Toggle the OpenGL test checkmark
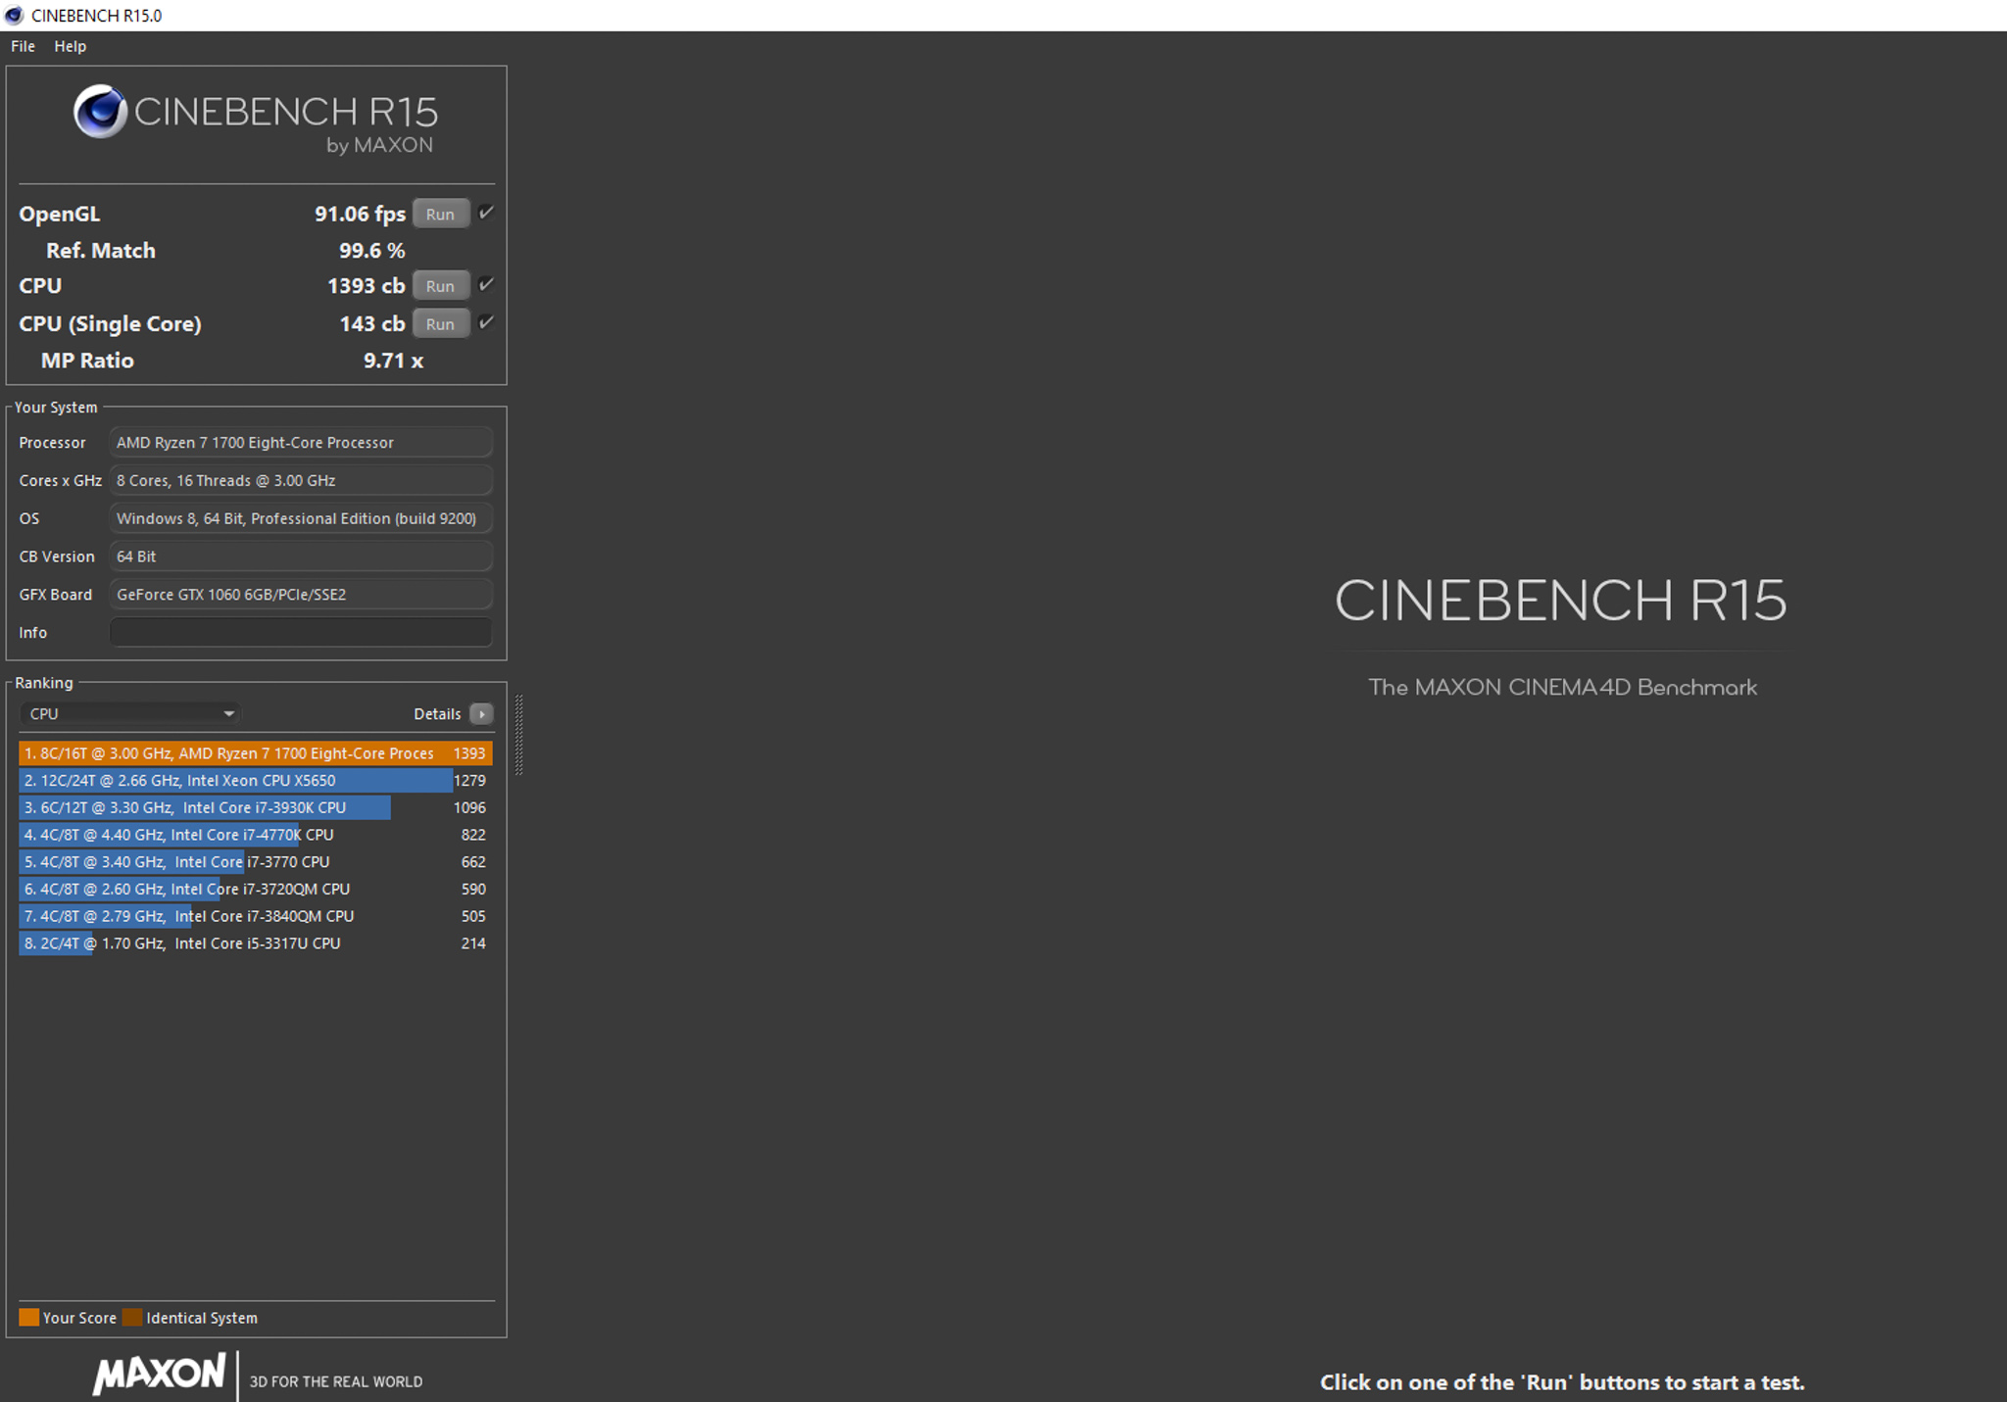This screenshot has height=1402, width=2007. [486, 213]
